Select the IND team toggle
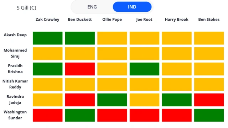Image resolution: width=228 pixels, height=128 pixels. pyautogui.click(x=132, y=7)
